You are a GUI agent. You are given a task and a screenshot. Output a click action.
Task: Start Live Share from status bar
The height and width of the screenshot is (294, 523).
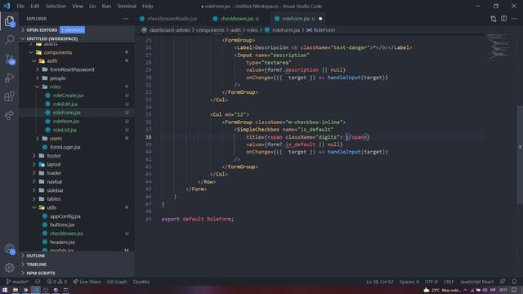tap(87, 282)
